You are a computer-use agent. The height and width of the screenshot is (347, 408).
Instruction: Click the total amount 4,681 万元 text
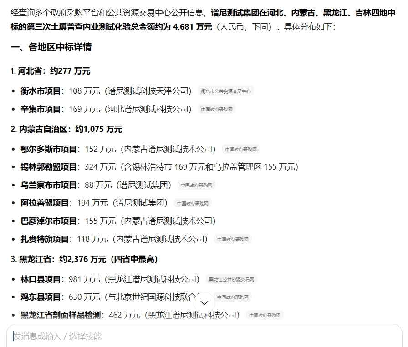tap(193, 27)
